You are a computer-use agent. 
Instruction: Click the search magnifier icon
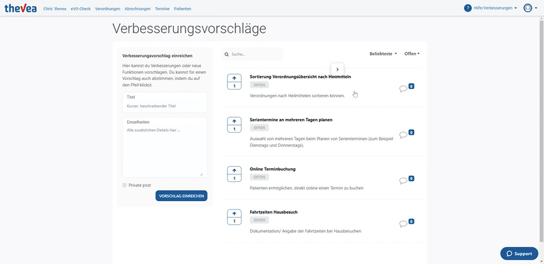tap(226, 55)
